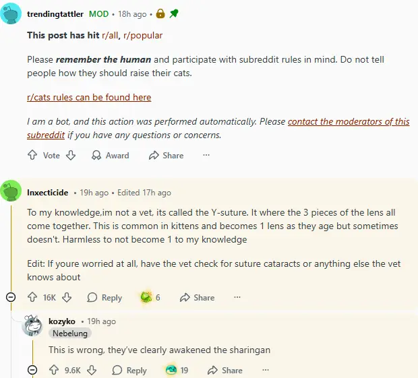Collapse kozyko's reply thread
The width and height of the screenshot is (418, 378).
(x=32, y=370)
